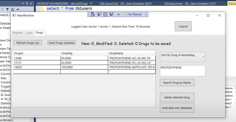The image size is (236, 122).
Task: Open the Register tab in MainWindow
Action: pos(18,33)
